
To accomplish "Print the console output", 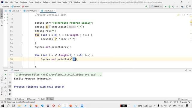I will pos(10,90).
